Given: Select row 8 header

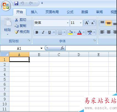Looking at the screenshot, I should pos(4,94).
